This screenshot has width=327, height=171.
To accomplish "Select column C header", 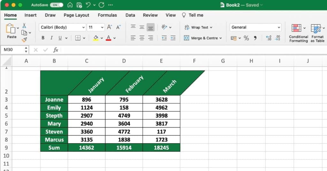I will pos(87,61).
